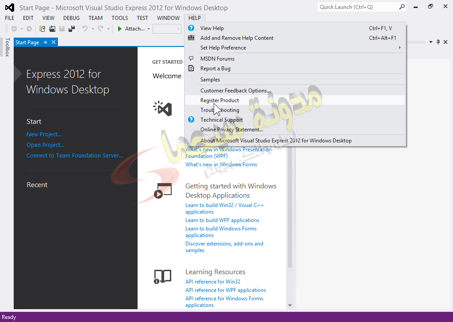The height and width of the screenshot is (322, 453).
Task: Select Register Product menu item
Action: (295, 100)
